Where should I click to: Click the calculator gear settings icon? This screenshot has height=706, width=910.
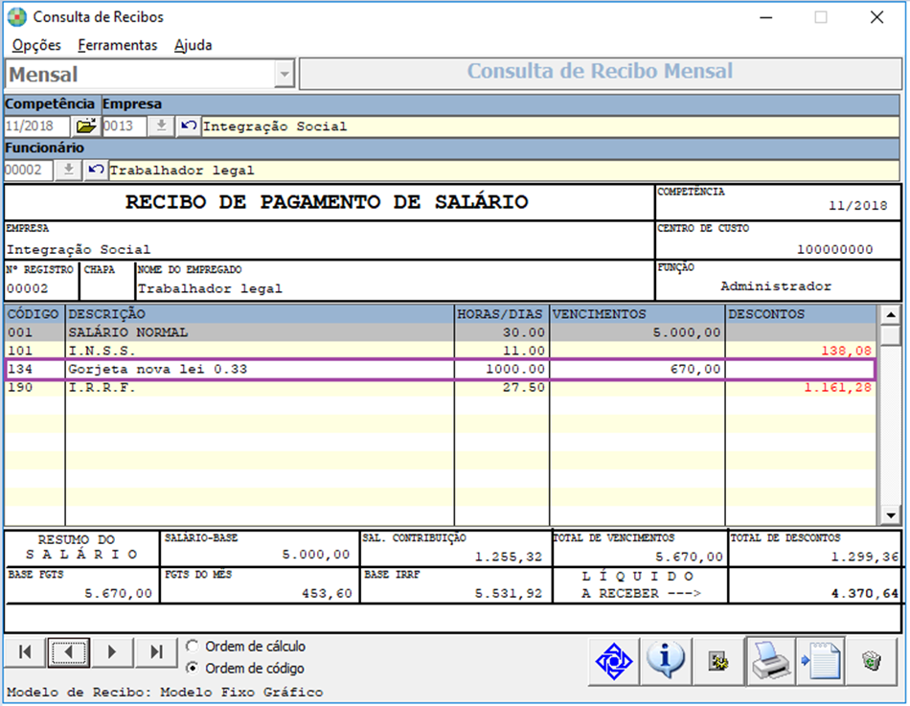pos(717,661)
